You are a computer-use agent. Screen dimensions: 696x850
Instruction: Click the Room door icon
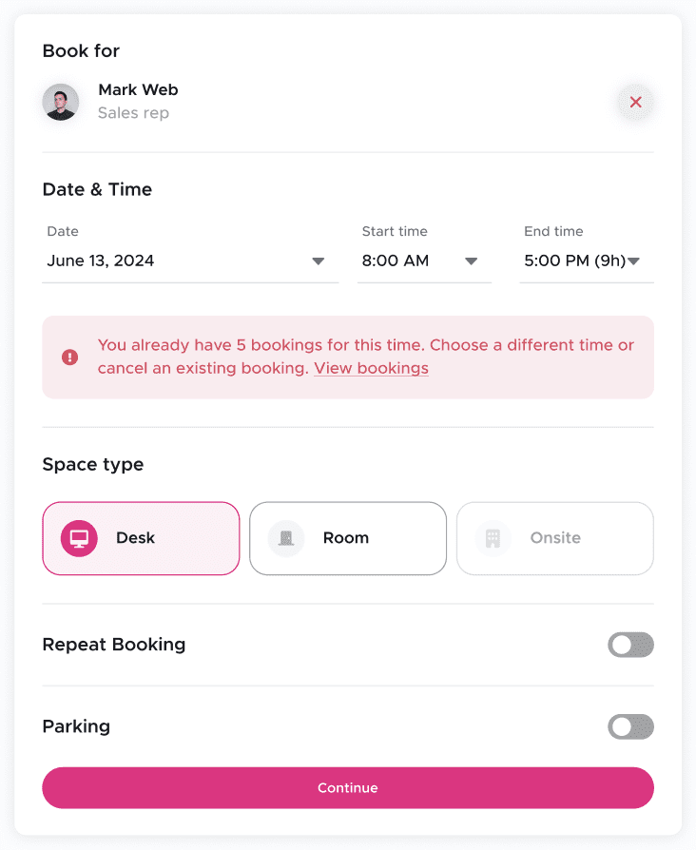286,538
